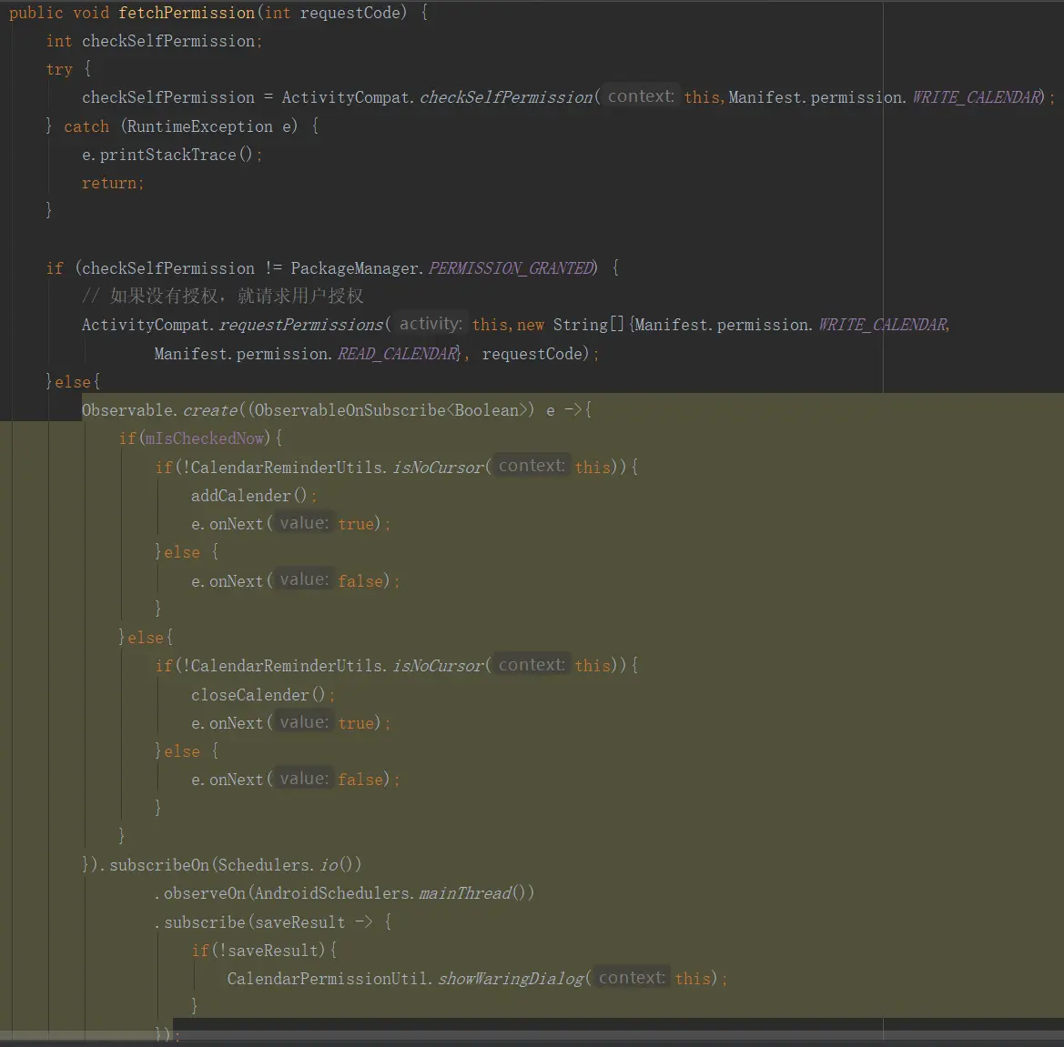Click e.printStackTrace() statement

pos(172,156)
